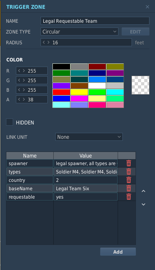
Task: Open the Link Unit dropdown
Action: [89, 137]
